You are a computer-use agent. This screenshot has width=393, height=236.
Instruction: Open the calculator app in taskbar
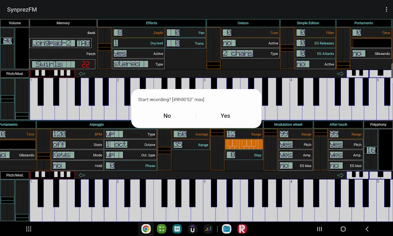click(161, 229)
